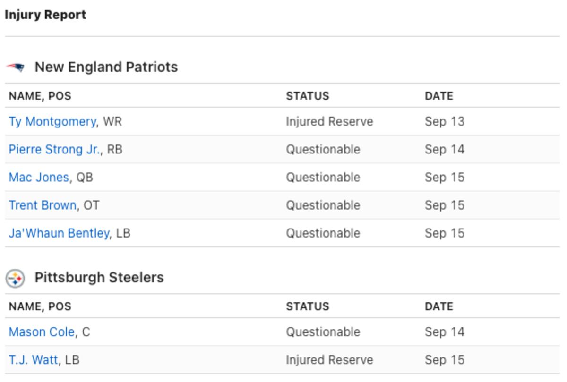Viewport: 567px width, 382px height.
Task: Click Mac Jones's Questionable status cell
Action: pos(323,178)
